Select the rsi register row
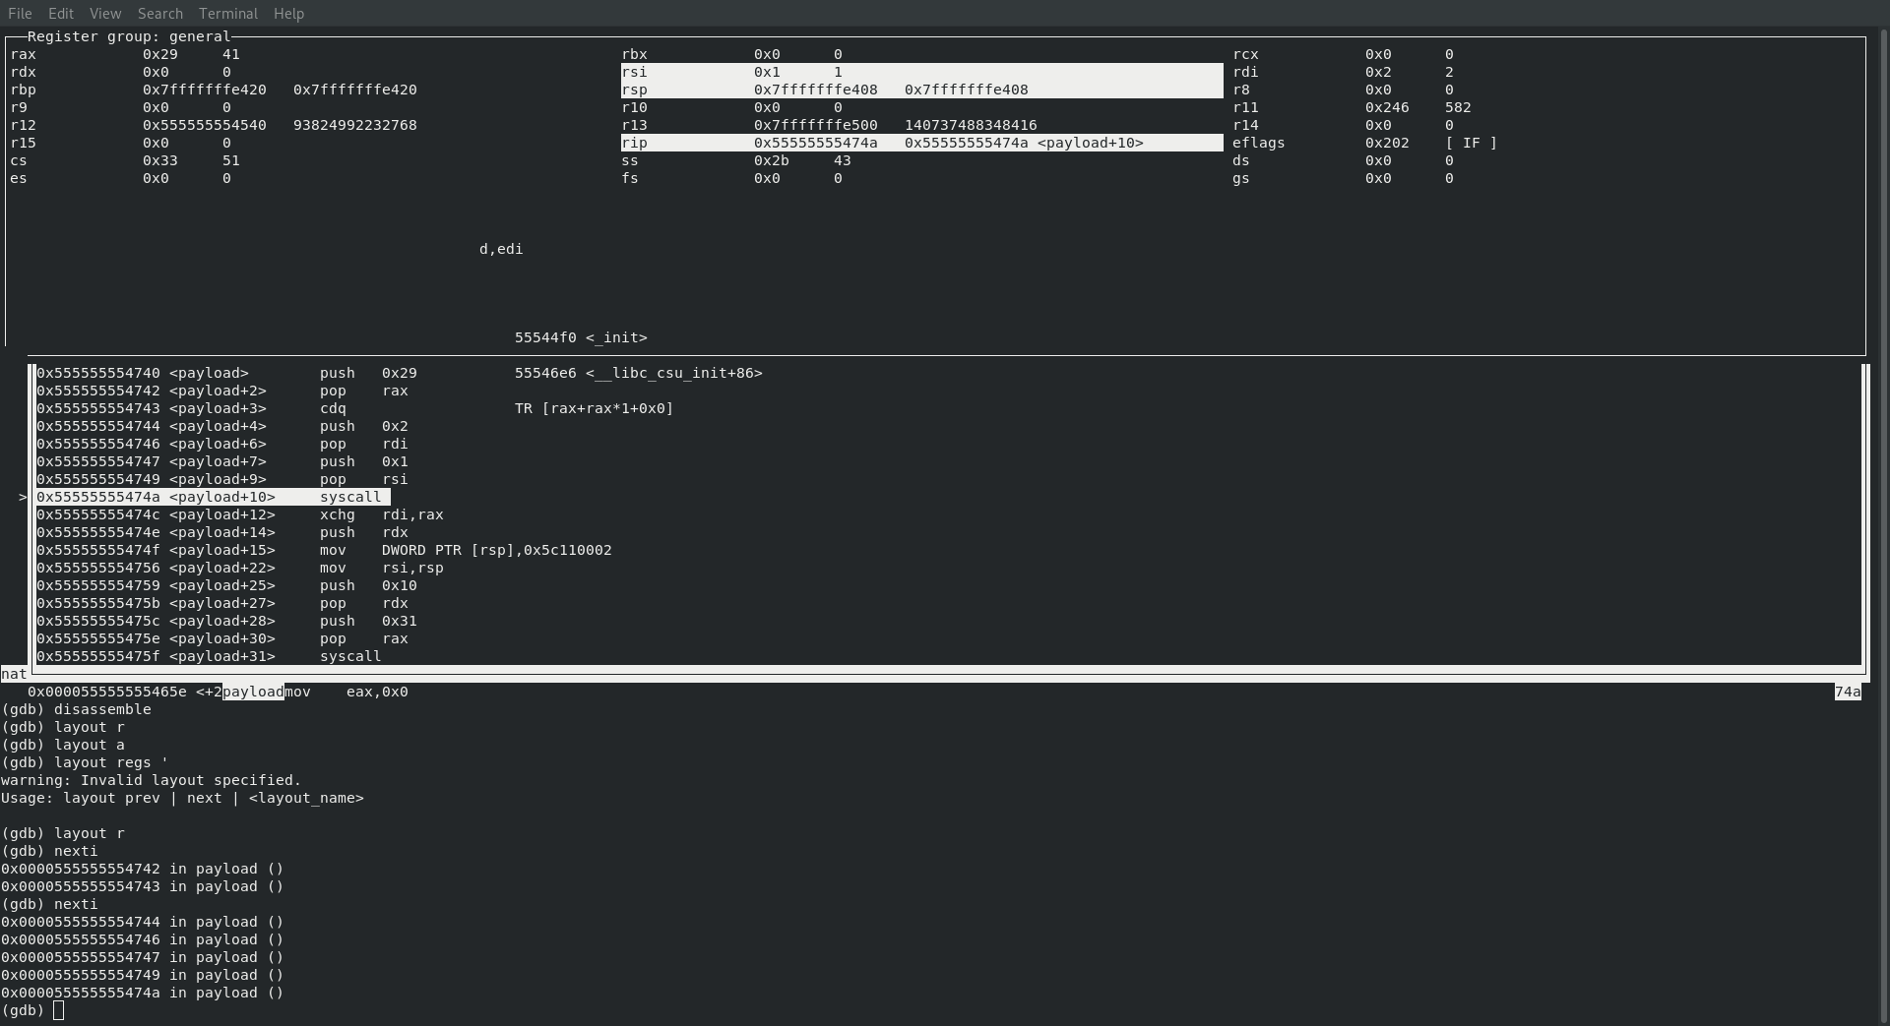The image size is (1890, 1026). [921, 72]
